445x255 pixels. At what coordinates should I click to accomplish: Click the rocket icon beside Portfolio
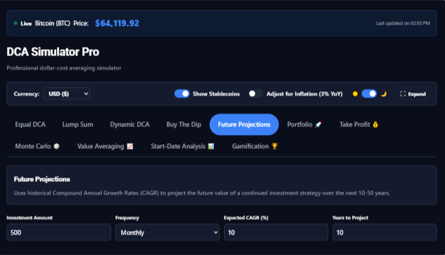tap(318, 124)
